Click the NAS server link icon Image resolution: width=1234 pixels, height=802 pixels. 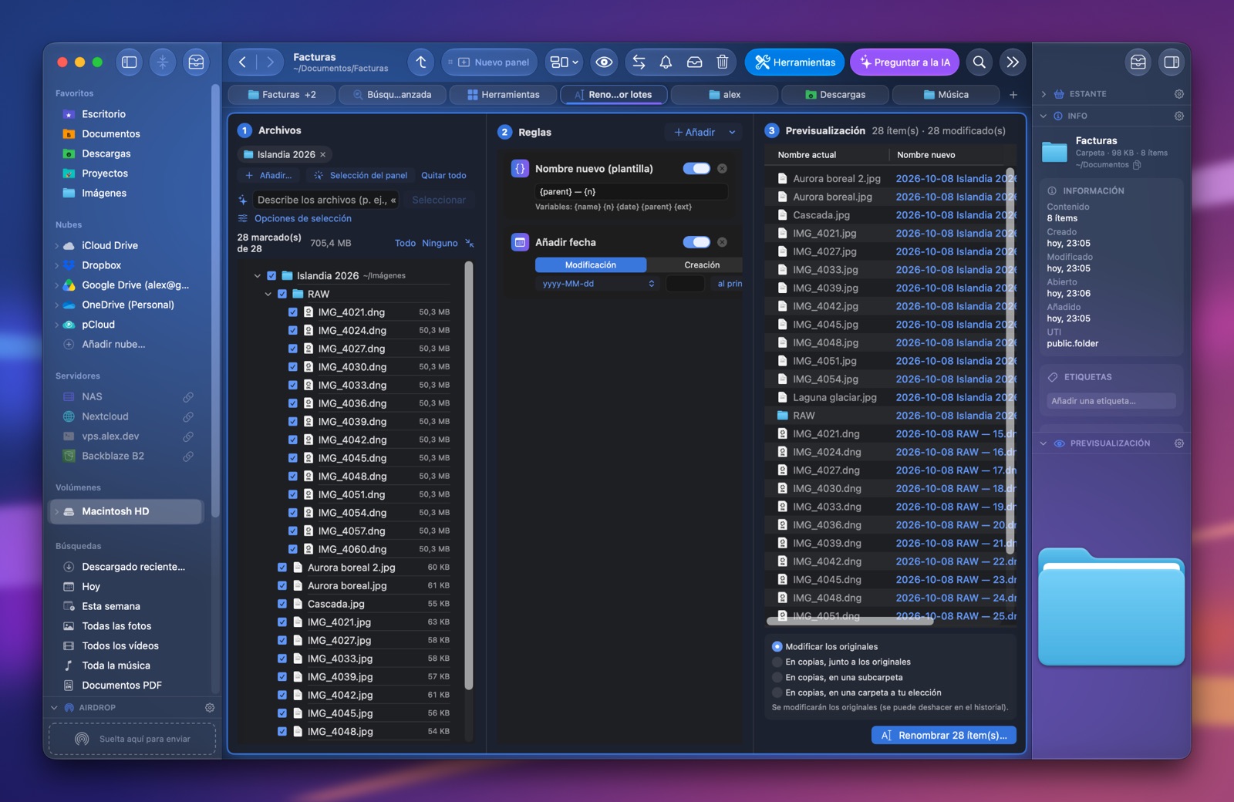(188, 397)
